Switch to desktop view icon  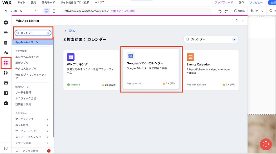[46, 11]
